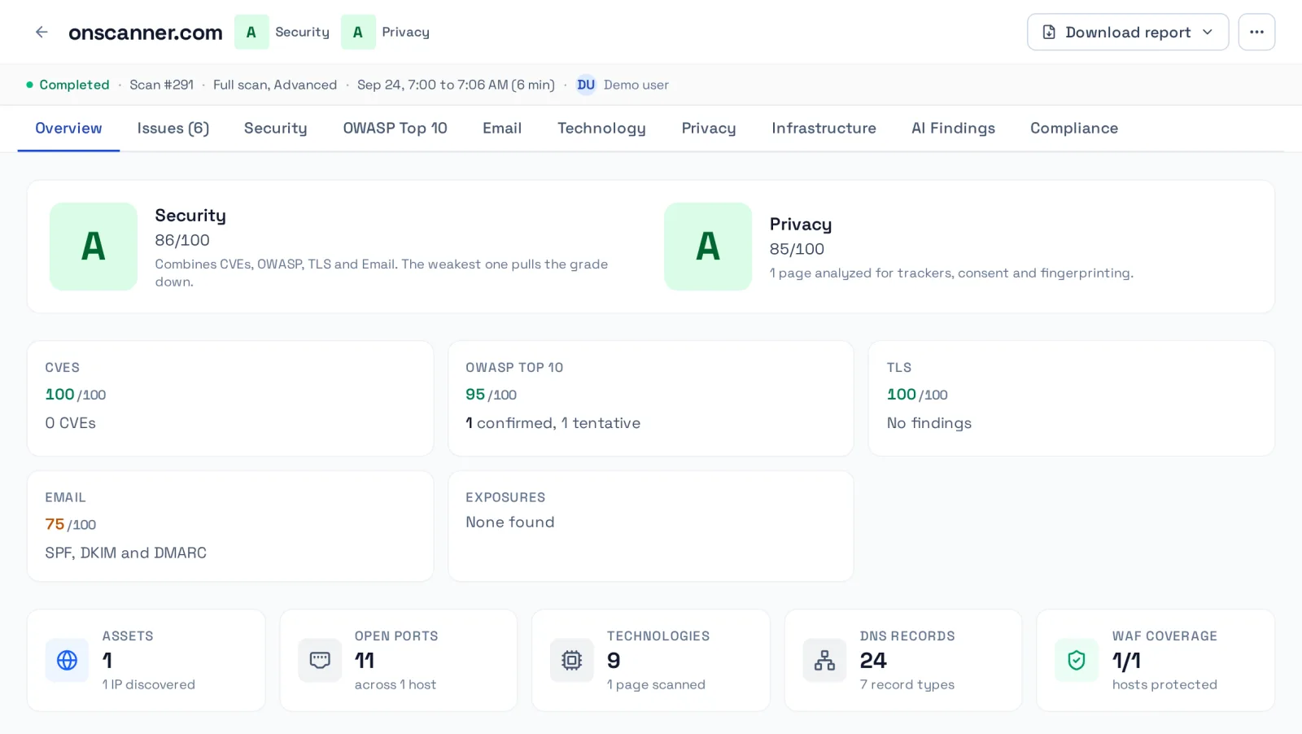
Task: Click the onscanner.com domain title
Action: [x=146, y=33]
